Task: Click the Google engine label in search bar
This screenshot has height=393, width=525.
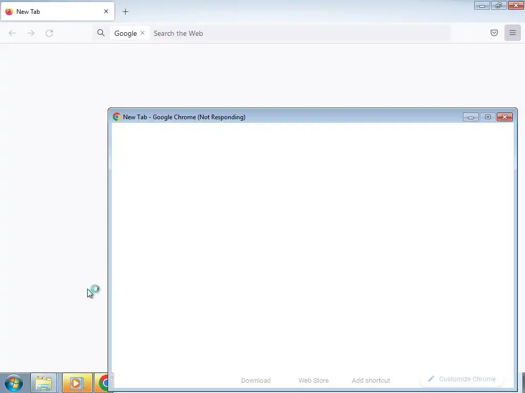Action: pos(126,33)
